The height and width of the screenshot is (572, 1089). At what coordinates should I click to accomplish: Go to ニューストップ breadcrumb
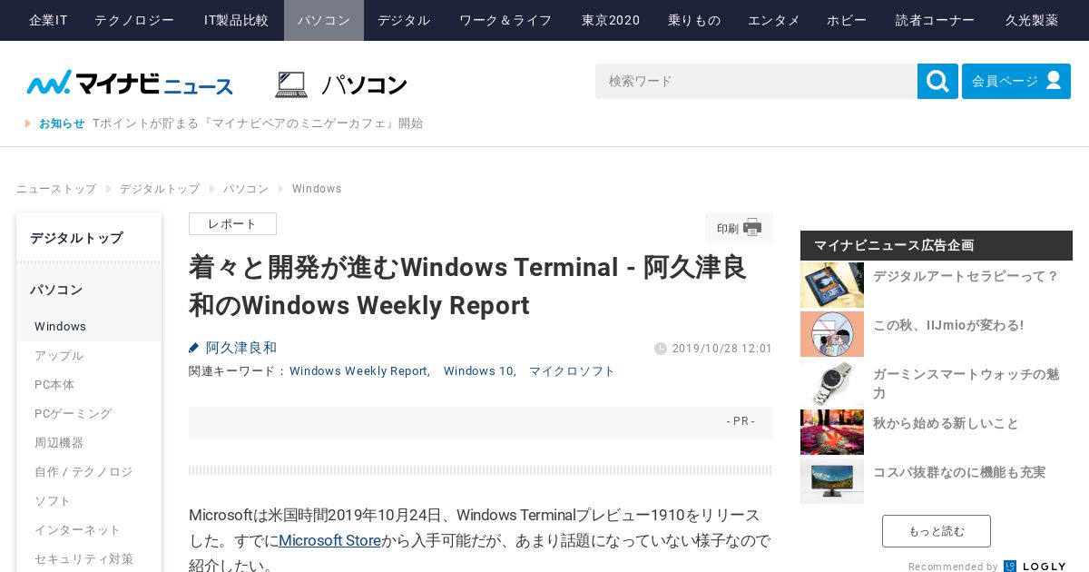[56, 189]
